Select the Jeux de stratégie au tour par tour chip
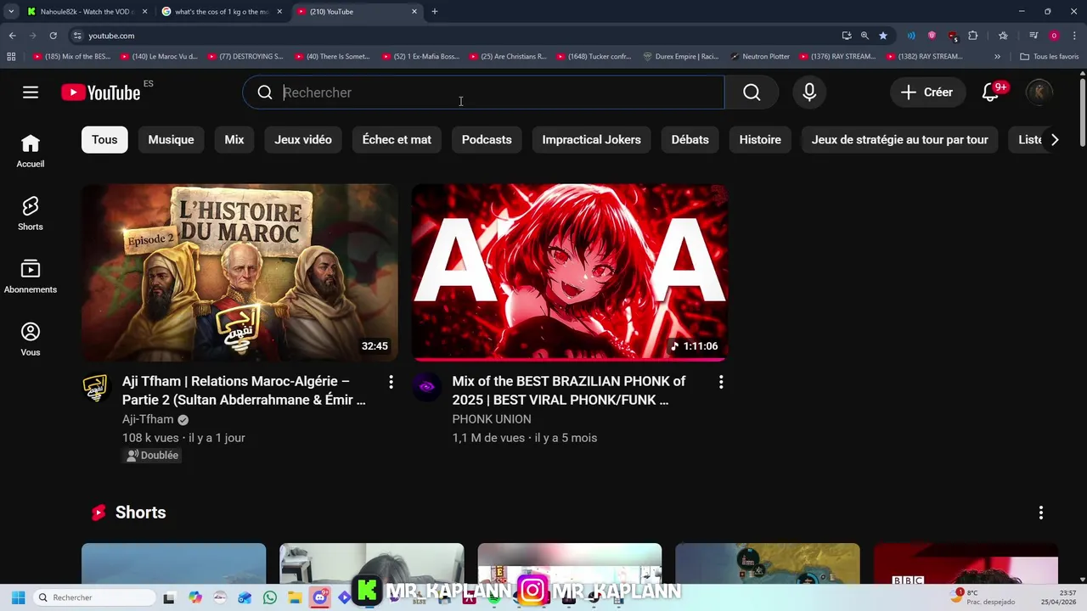 tap(899, 140)
